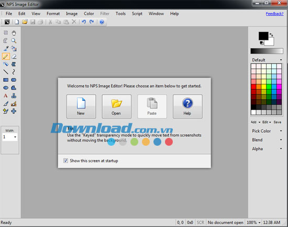Open the Script menu
Image resolution: width=288 pixels, height=227 pixels.
[x=137, y=14]
